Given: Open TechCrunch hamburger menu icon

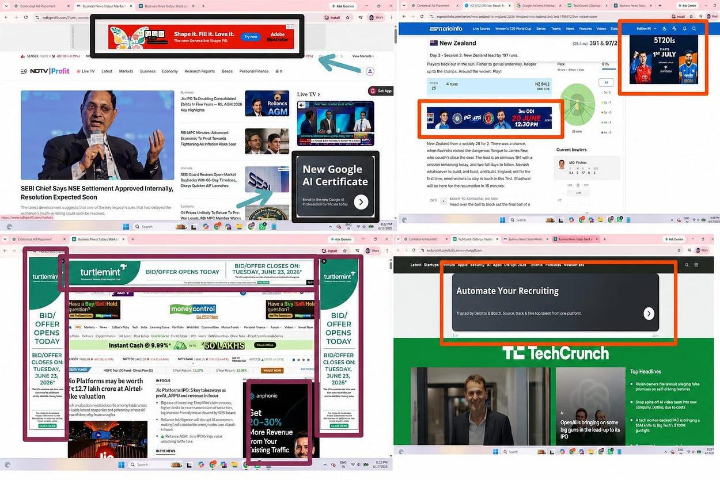Looking at the screenshot, I should point(696,265).
